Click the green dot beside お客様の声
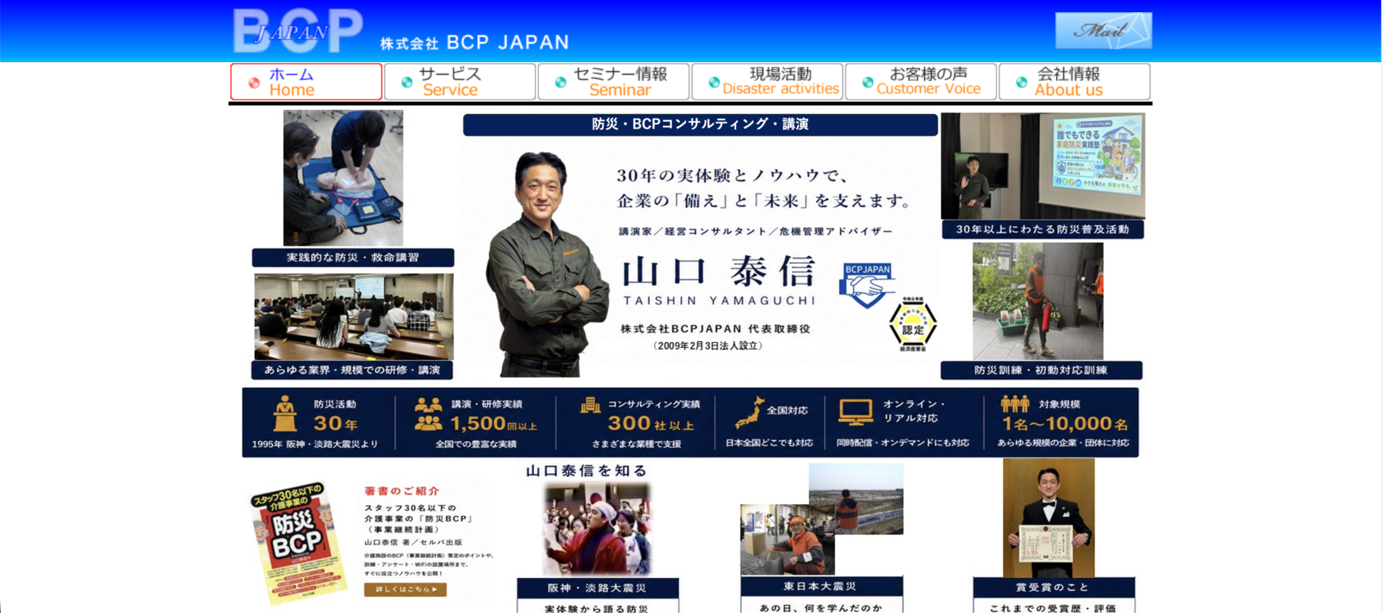 868,82
